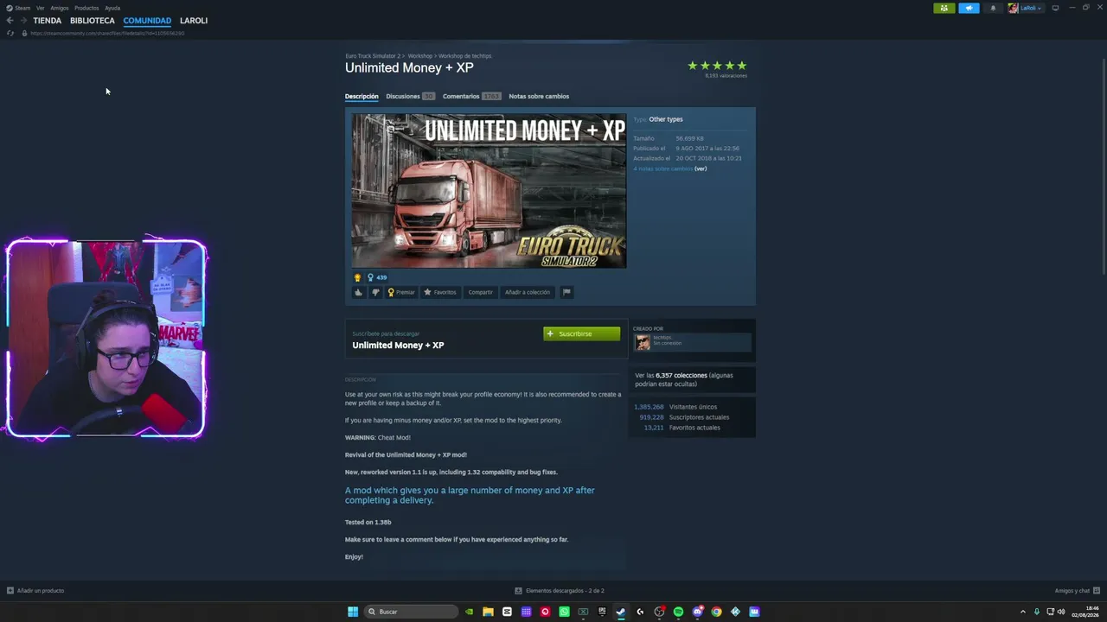Report the item with the flag icon
Viewport: 1107px width, 622px height.
point(566,292)
